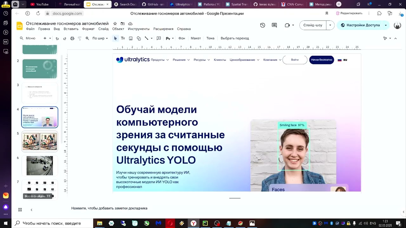Switch to the YouTube browser tab
This screenshot has width=406, height=228.
click(39, 4)
